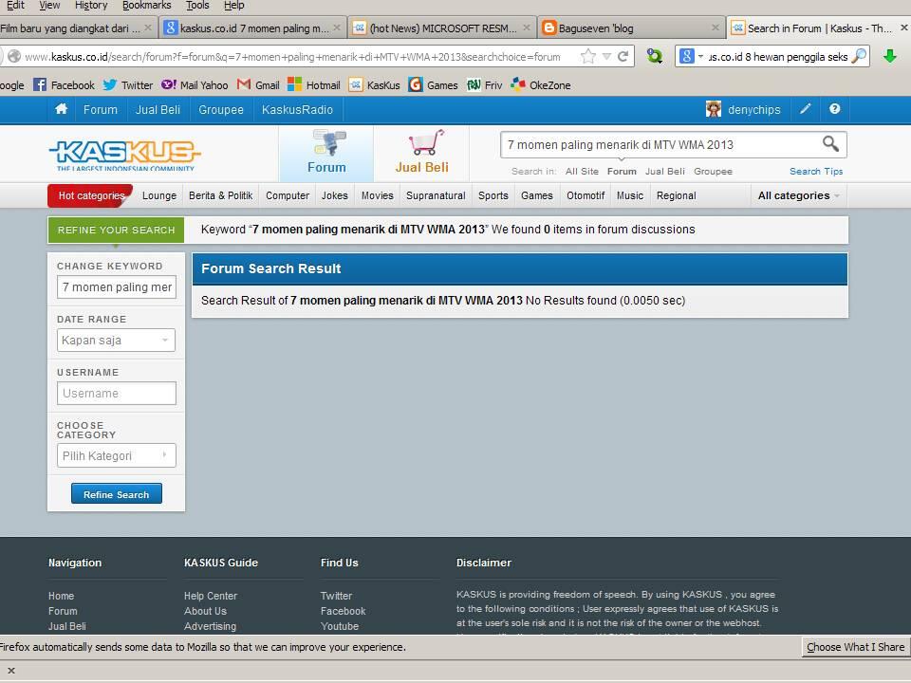Open OkeZone bookmark
Screen dimensions: 911x683
pos(541,84)
